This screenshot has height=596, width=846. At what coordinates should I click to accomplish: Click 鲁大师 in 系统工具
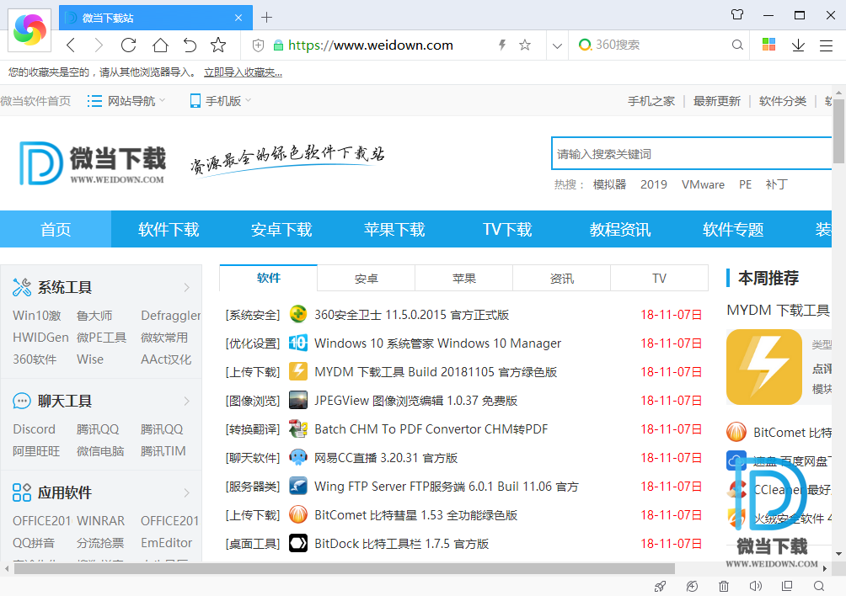tap(94, 315)
